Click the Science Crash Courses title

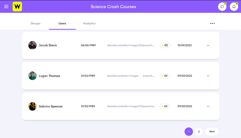click(x=113, y=7)
